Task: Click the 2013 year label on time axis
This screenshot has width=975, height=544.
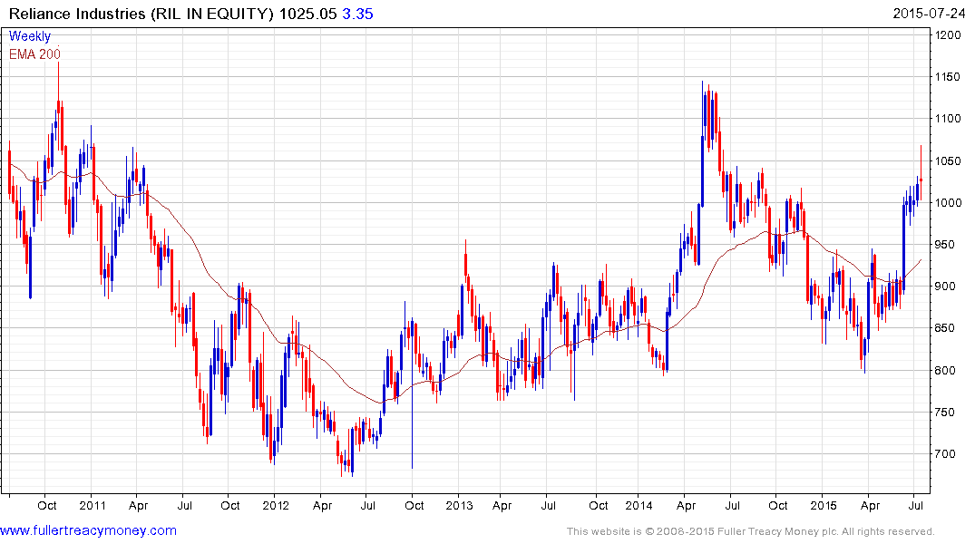Action: (459, 505)
